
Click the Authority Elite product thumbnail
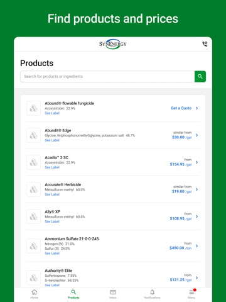pyautogui.click(x=33, y=277)
